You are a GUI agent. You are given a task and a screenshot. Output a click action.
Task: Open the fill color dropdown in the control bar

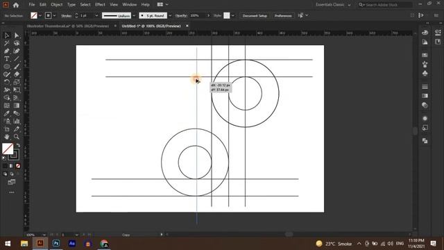coord(40,15)
